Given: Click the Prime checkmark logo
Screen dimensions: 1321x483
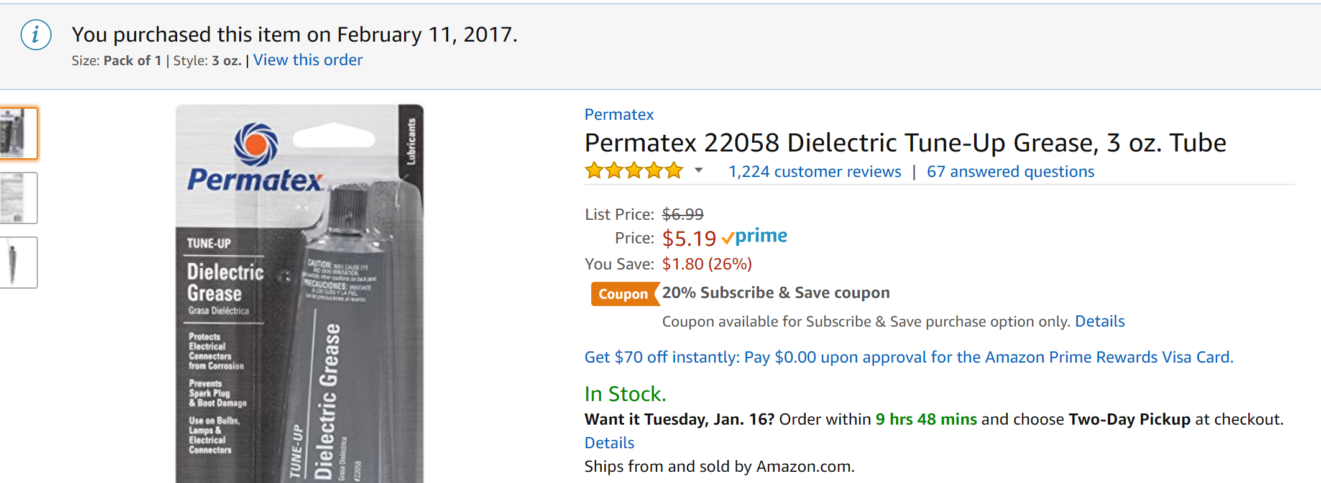Looking at the screenshot, I should (755, 237).
